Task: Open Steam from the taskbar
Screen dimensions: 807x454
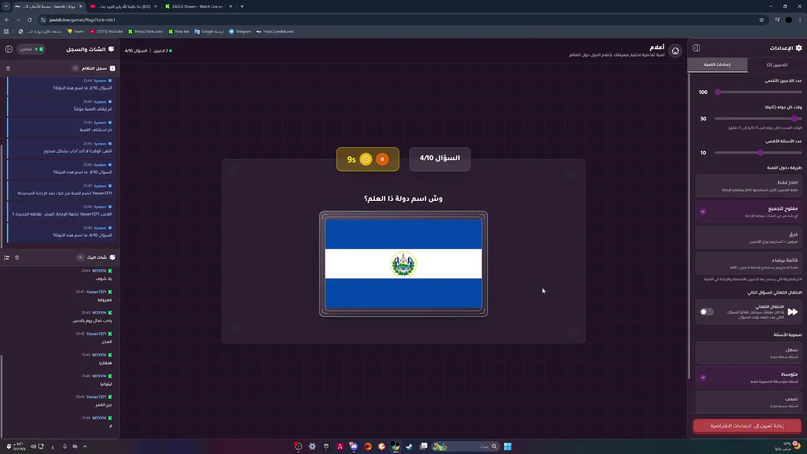Action: (409, 446)
